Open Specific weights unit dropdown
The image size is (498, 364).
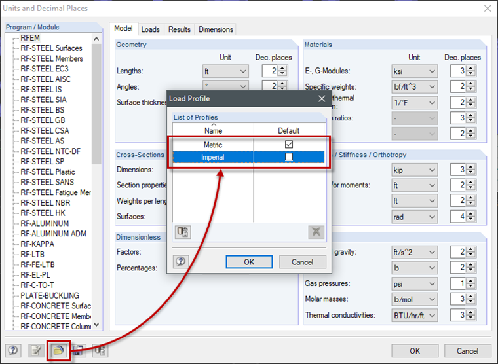pos(415,86)
